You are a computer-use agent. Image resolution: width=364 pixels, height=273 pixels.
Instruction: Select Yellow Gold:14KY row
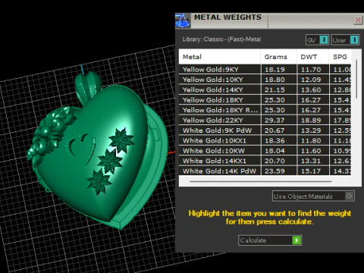pos(265,89)
